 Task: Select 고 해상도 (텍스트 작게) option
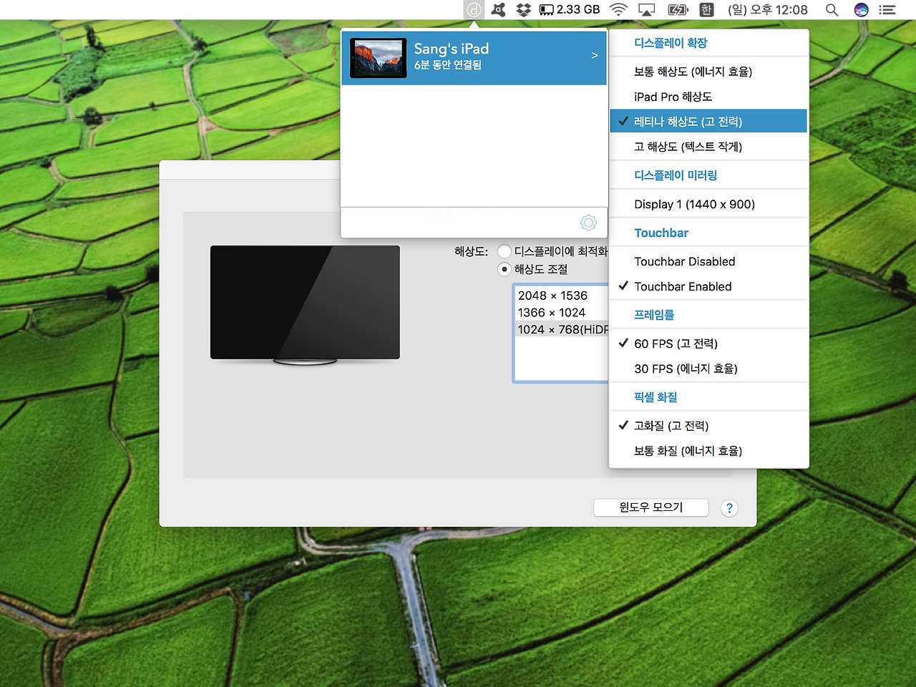(x=708, y=147)
